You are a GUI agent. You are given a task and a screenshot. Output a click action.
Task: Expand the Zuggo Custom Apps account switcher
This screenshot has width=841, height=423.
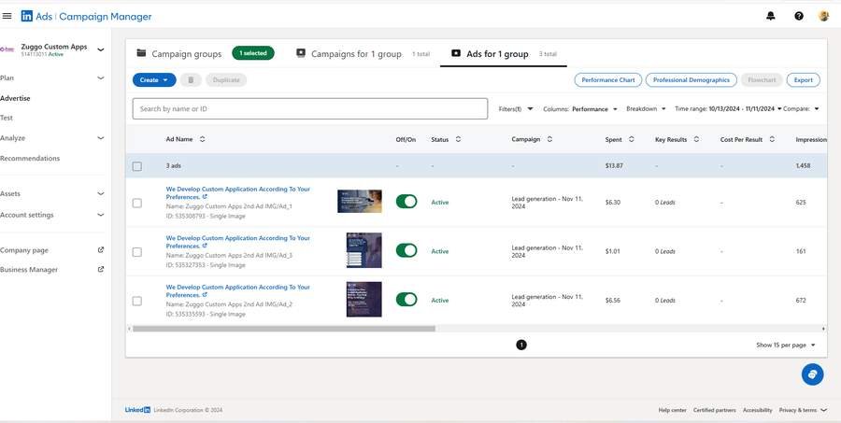(x=100, y=49)
